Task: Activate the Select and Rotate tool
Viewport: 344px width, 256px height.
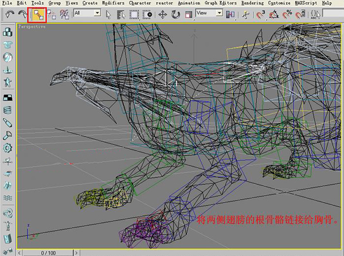Action: pyautogui.click(x=175, y=15)
